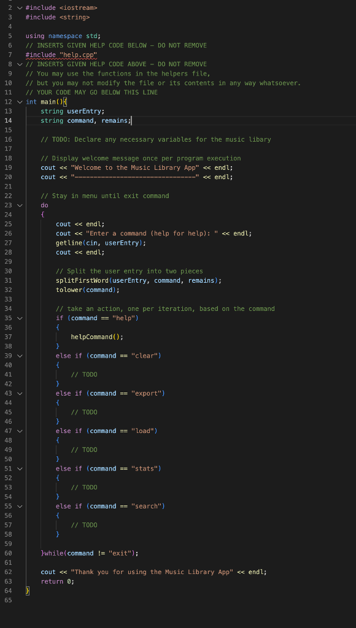Screen dimensions: 356x628
Task: Fold the help if-block at line 35
Action: coord(19,318)
